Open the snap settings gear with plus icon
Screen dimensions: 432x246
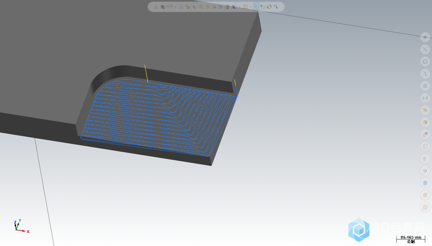[187, 7]
